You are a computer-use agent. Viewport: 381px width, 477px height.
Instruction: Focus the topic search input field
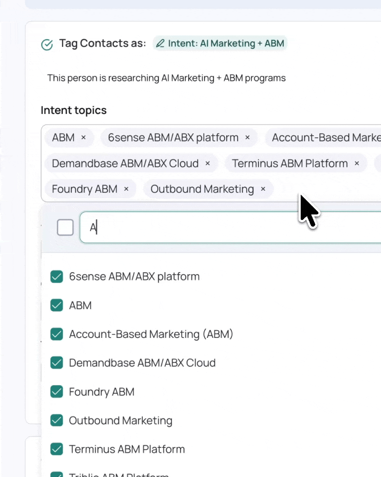tap(230, 227)
